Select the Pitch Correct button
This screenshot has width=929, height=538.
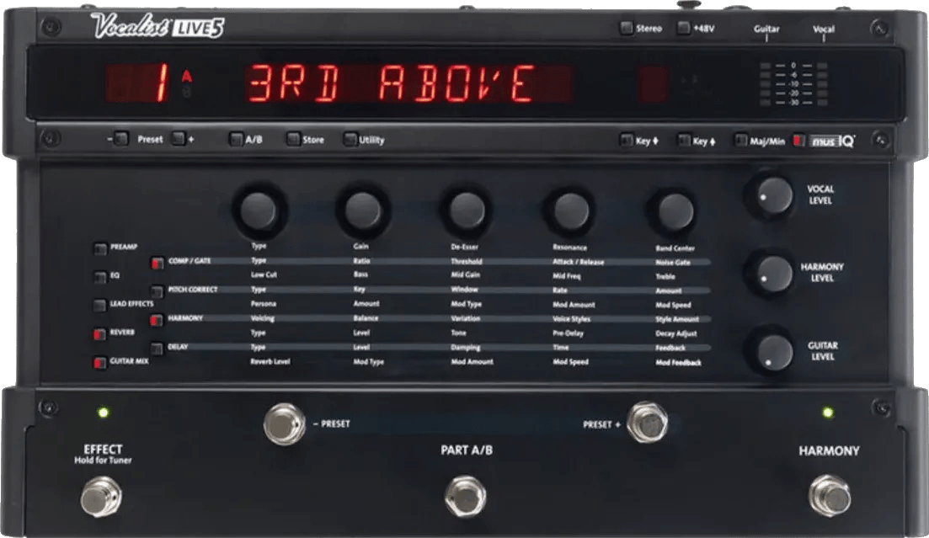click(x=157, y=290)
